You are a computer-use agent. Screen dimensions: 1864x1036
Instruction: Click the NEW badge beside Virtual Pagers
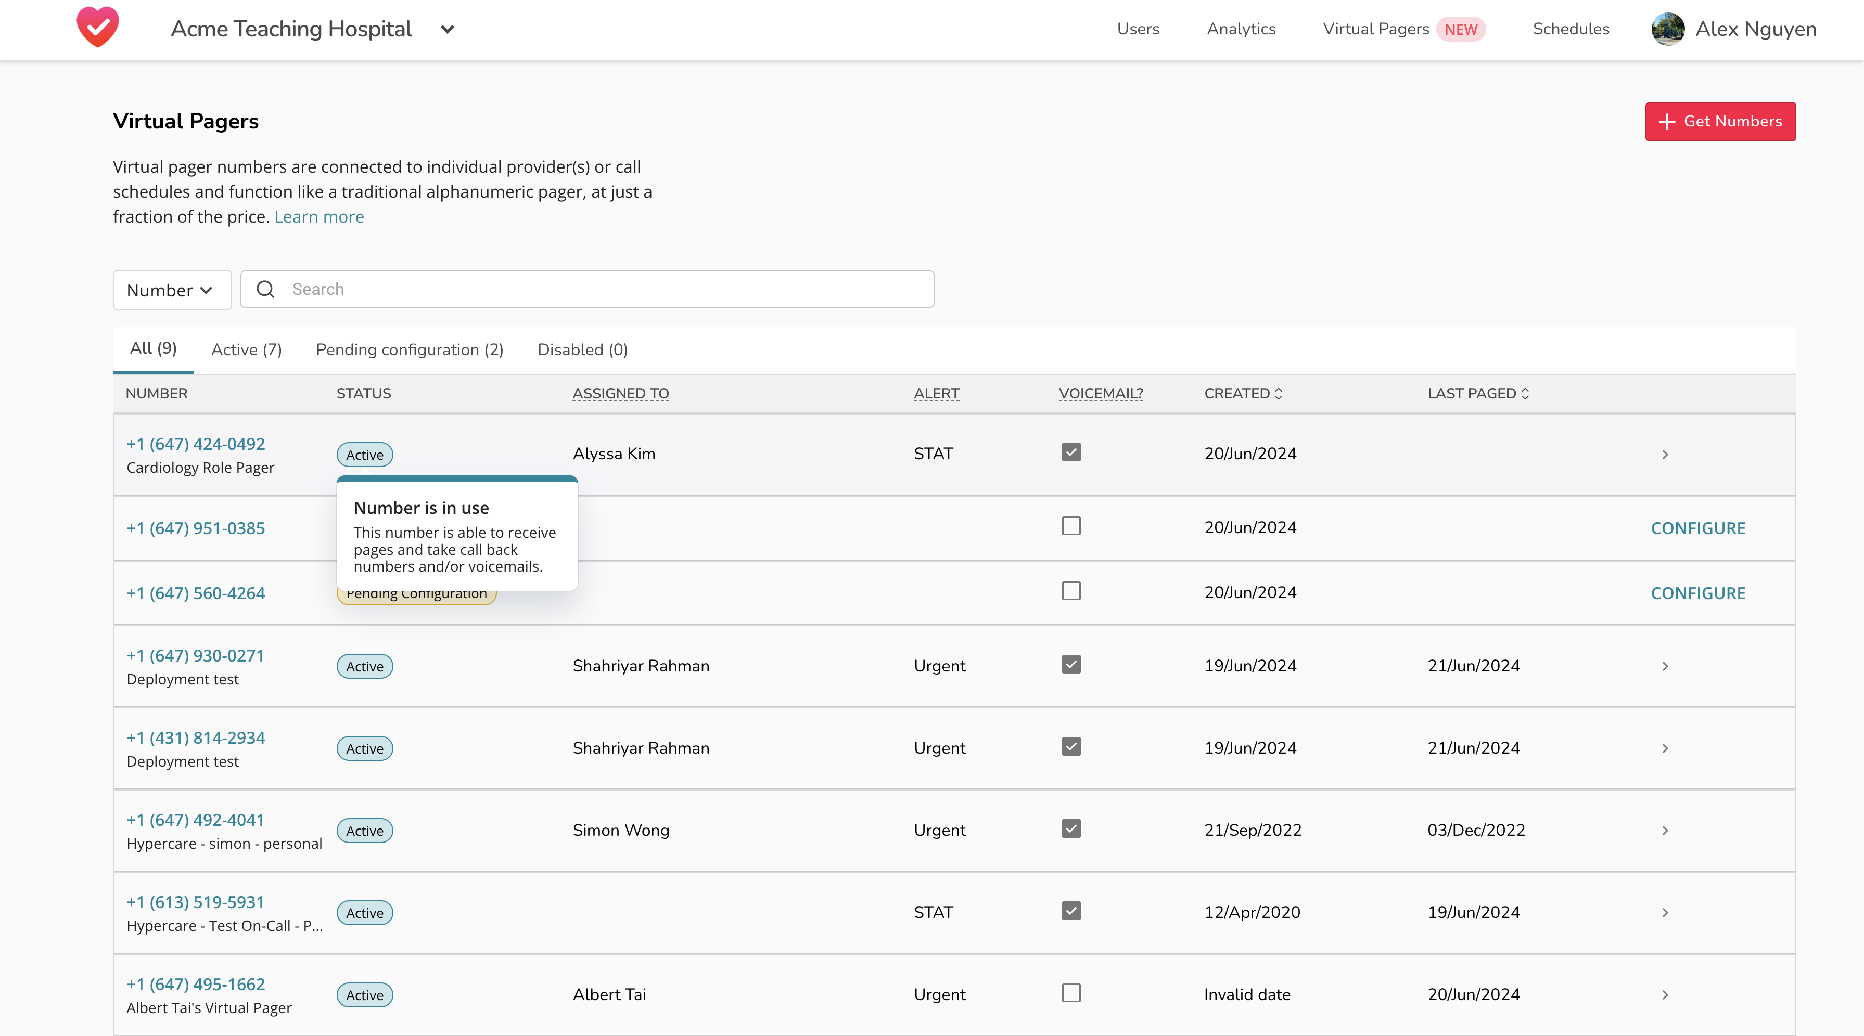pos(1461,30)
